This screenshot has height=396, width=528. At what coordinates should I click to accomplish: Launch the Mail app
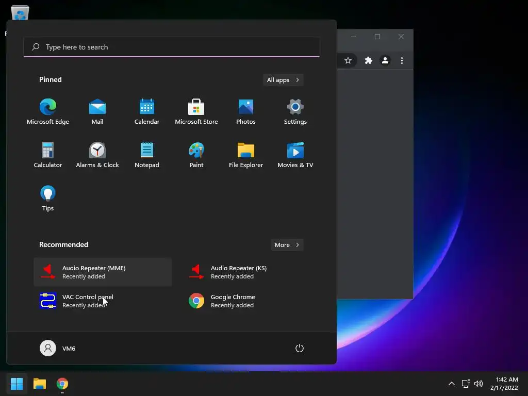(x=97, y=112)
